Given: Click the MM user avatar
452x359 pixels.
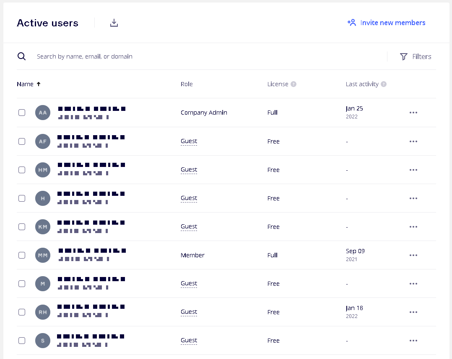Looking at the screenshot, I should (x=43, y=255).
